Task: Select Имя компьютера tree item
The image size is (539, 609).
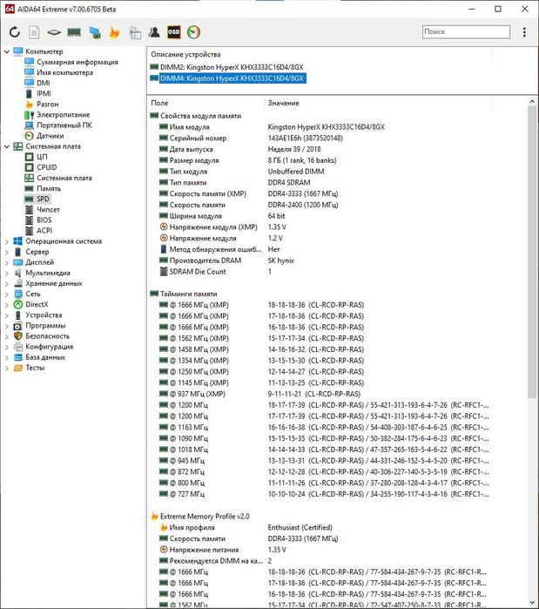Action: pos(64,72)
